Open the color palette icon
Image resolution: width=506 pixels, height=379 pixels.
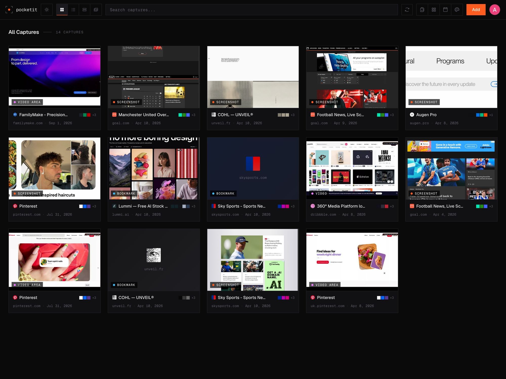(x=457, y=10)
